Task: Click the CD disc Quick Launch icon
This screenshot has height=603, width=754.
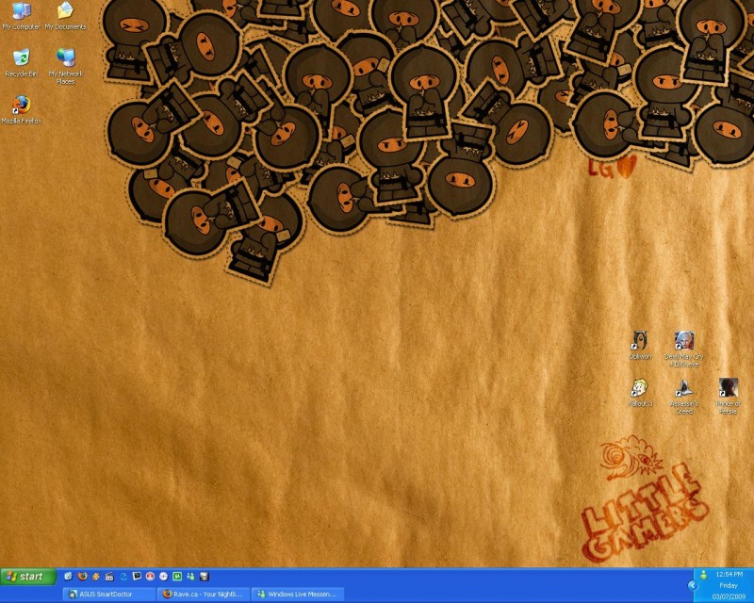Action: pyautogui.click(x=163, y=576)
